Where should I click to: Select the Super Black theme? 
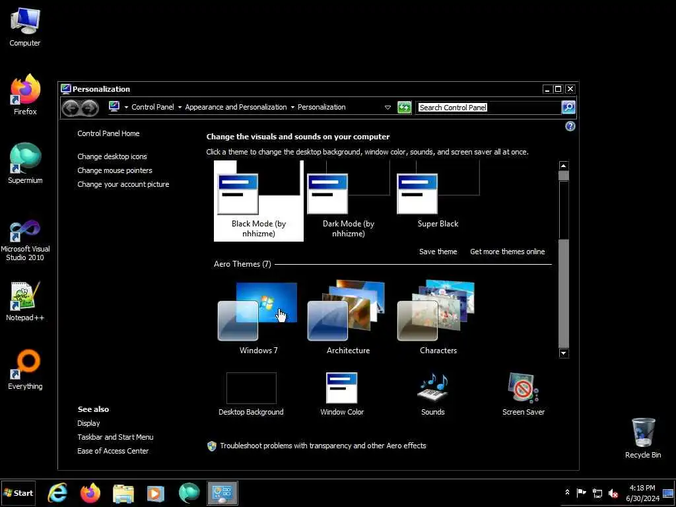point(438,195)
